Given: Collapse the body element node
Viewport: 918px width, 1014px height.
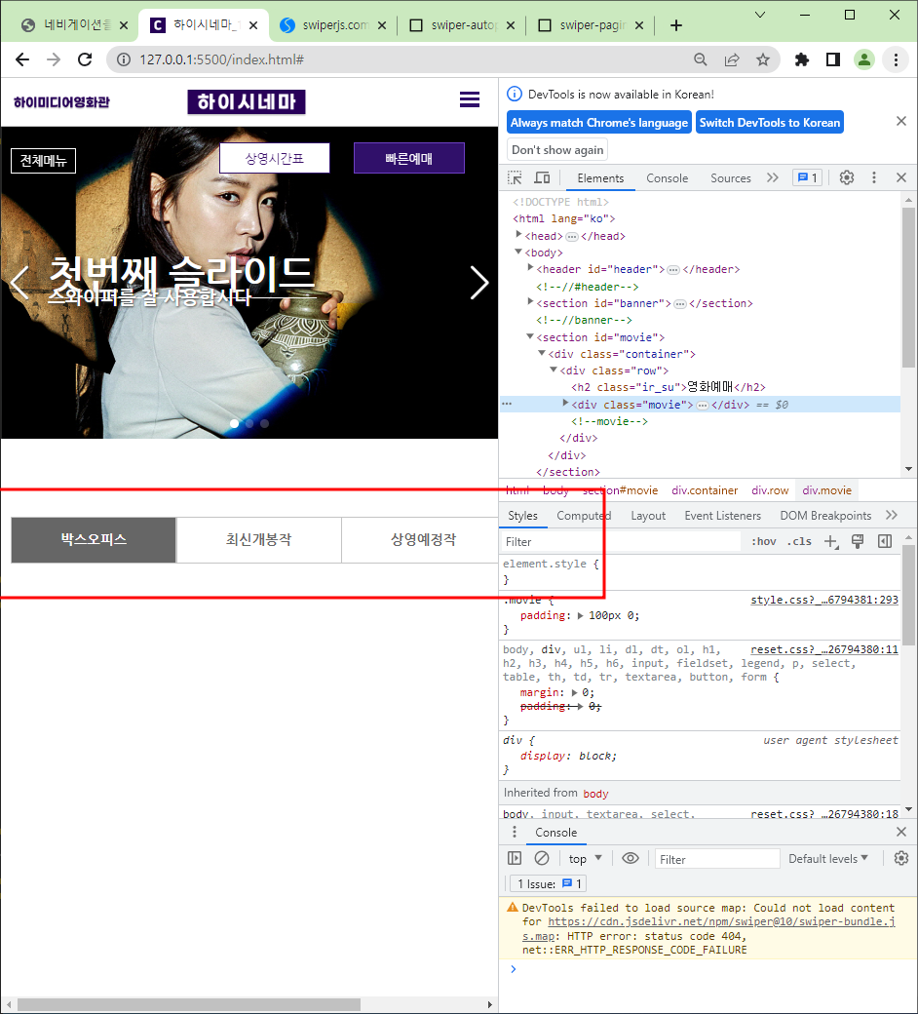Looking at the screenshot, I should (x=518, y=252).
